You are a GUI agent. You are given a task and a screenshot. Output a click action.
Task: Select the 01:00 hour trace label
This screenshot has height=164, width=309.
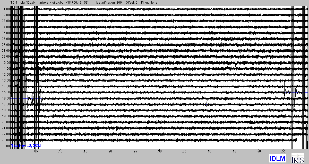pos(5,9)
